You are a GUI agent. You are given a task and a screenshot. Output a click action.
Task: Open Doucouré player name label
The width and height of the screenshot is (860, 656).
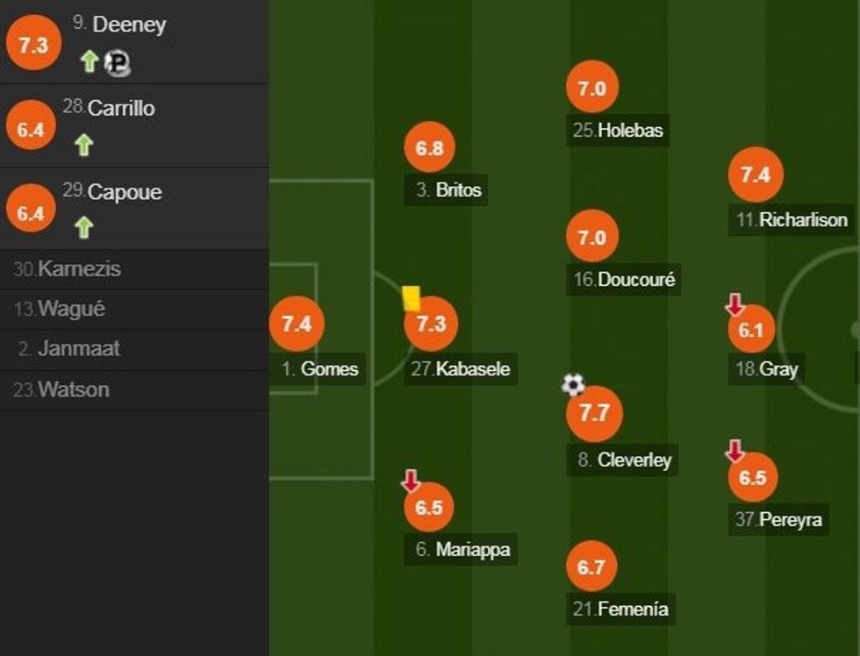(x=624, y=281)
